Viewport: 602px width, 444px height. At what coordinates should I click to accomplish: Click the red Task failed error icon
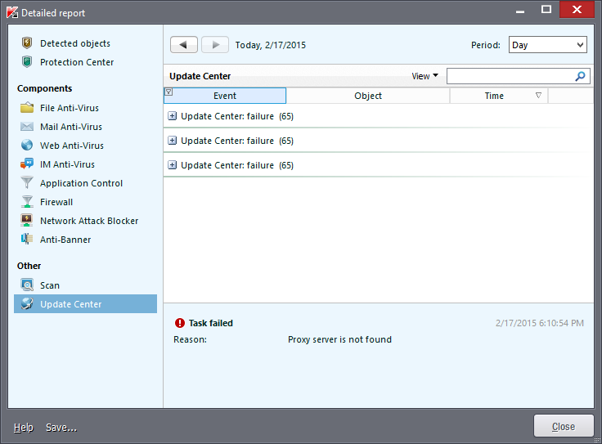pyautogui.click(x=179, y=323)
